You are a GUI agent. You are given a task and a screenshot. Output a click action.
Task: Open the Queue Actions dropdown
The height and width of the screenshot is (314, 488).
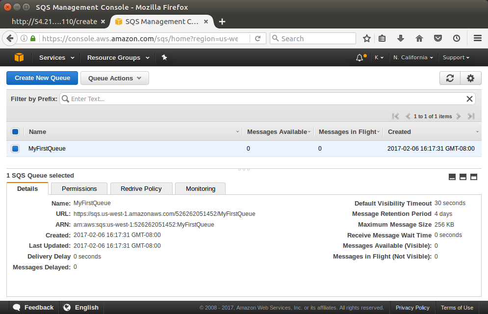pyautogui.click(x=115, y=78)
